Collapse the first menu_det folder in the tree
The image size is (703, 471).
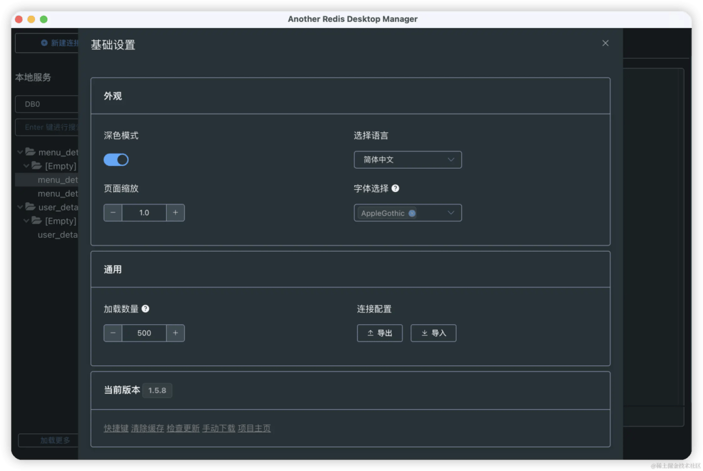21,152
